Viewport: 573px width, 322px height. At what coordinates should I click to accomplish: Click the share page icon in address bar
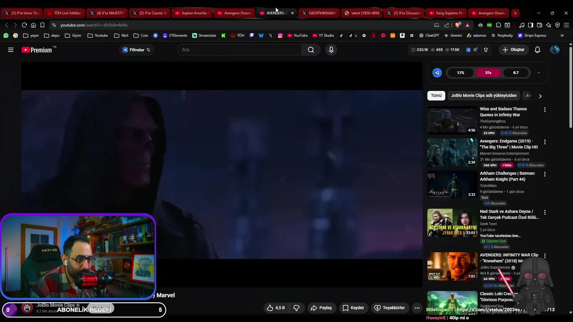[x=446, y=25]
